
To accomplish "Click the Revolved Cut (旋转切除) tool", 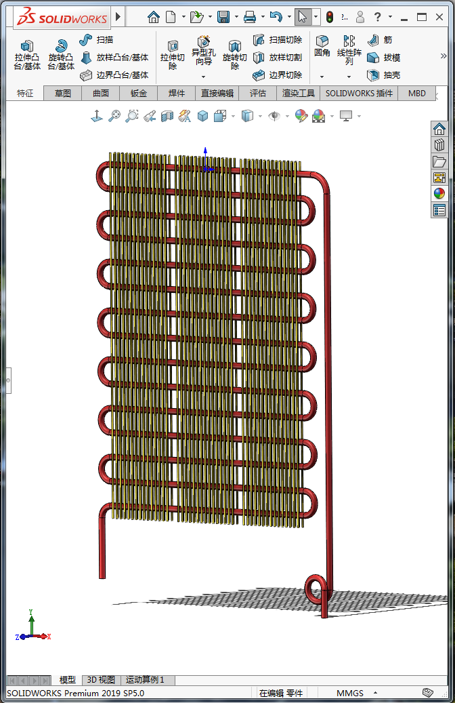I will (235, 56).
